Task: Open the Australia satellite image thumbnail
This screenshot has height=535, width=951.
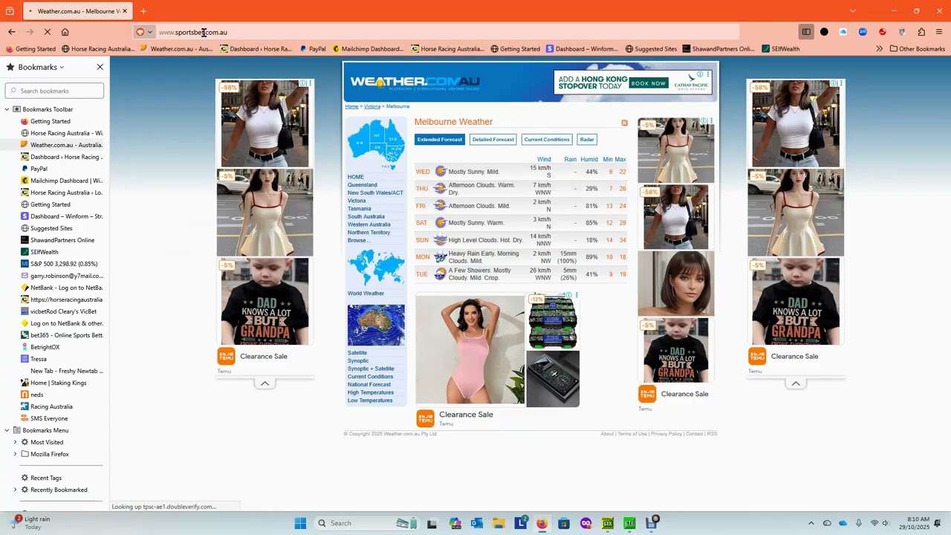Action: coord(376,325)
